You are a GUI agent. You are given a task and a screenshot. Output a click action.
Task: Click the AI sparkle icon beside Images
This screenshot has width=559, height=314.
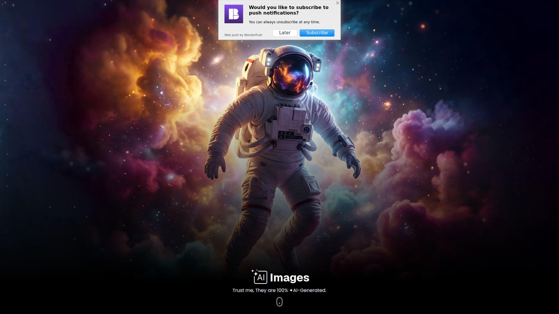pos(259,277)
